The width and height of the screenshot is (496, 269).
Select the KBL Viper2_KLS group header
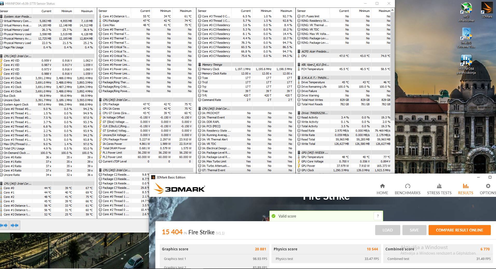[x=344, y=65]
